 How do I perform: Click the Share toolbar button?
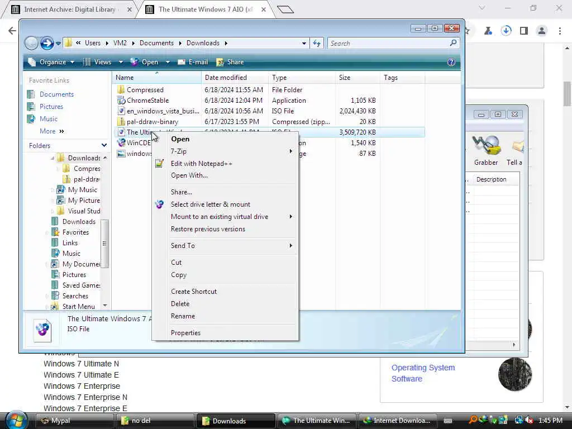point(230,62)
